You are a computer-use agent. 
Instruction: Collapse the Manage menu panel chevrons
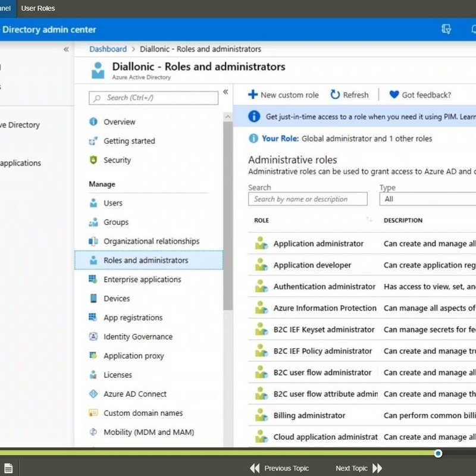coord(226,92)
